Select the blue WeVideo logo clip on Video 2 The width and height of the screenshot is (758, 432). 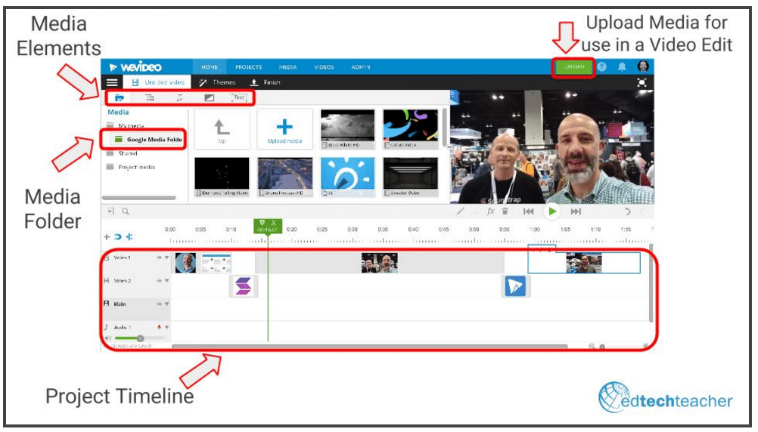click(515, 286)
